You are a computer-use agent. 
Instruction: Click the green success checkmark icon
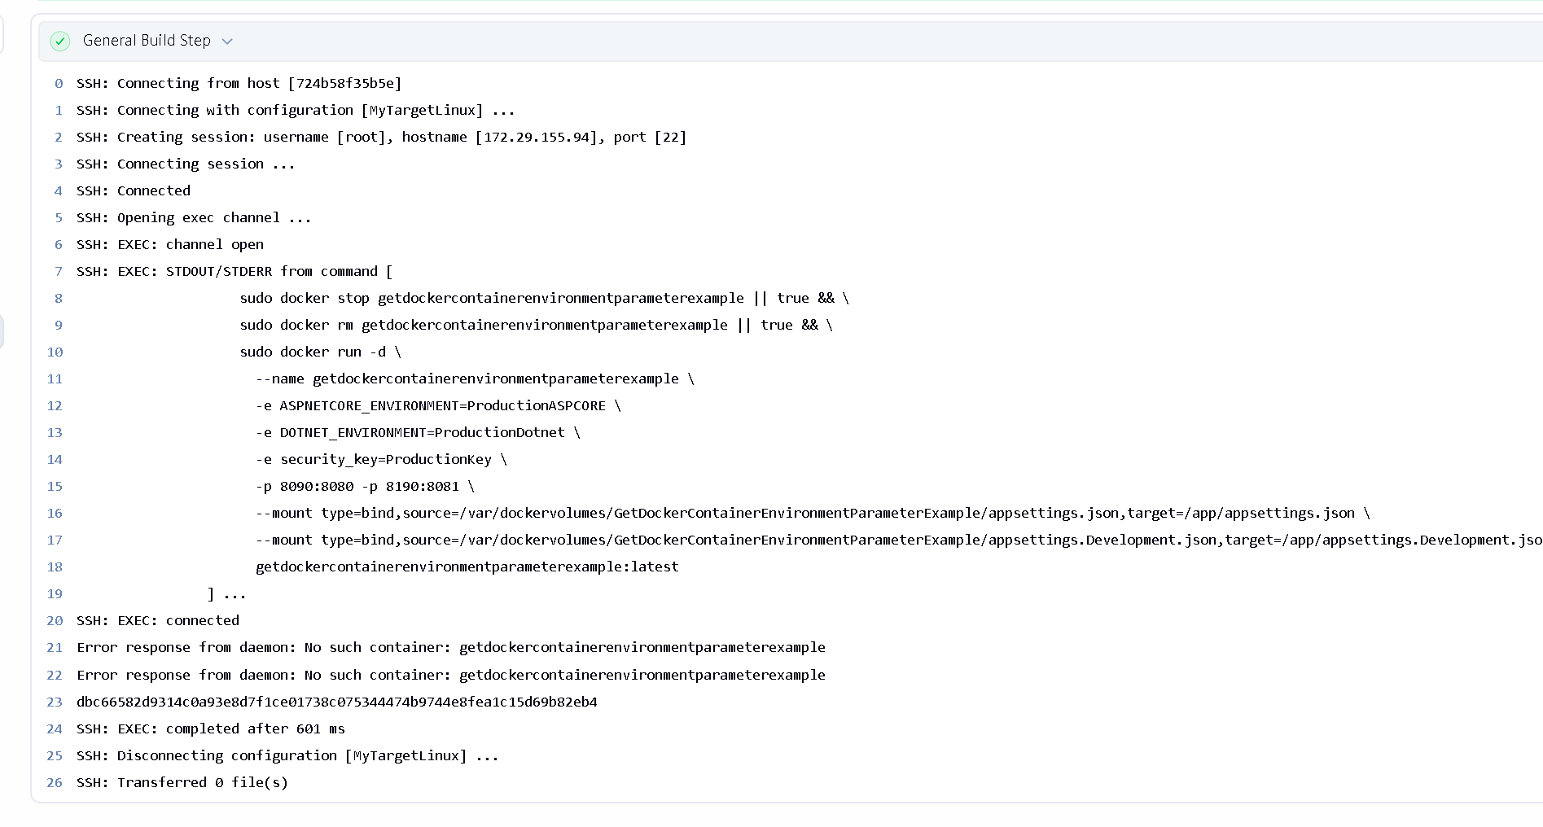[60, 42]
